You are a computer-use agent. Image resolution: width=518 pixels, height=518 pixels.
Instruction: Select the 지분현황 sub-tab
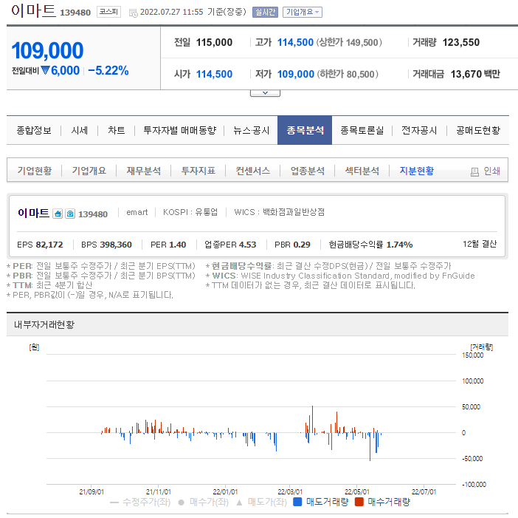coord(417,171)
